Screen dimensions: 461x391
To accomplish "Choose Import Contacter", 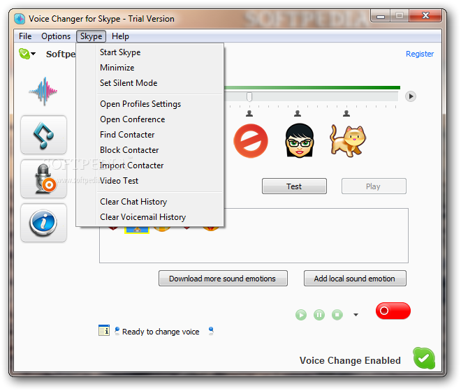I will [x=149, y=165].
